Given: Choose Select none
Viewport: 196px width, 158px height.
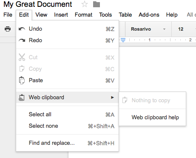Looking at the screenshot, I should click(68, 126).
